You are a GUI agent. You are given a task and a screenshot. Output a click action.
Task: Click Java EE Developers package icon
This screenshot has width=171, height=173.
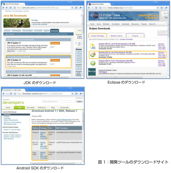point(93,46)
